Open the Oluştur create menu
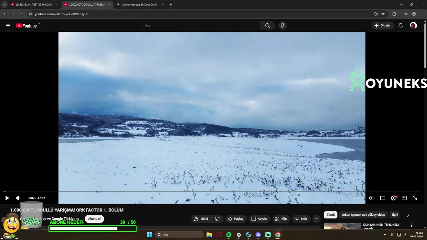Image resolution: width=427 pixels, height=240 pixels. click(383, 26)
